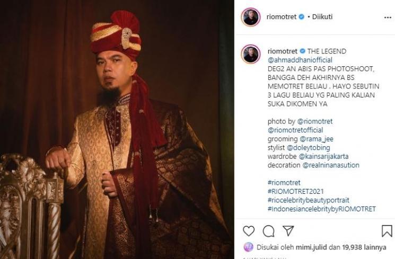This screenshot has width=395, height=259.
Task: Open riomotret username in post header
Action: click(x=283, y=17)
